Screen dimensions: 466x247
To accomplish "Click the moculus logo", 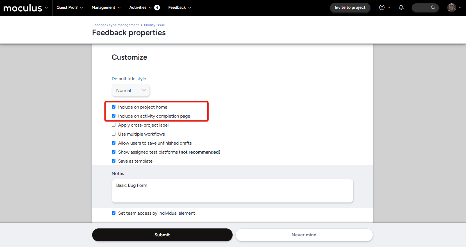I will click(22, 8).
